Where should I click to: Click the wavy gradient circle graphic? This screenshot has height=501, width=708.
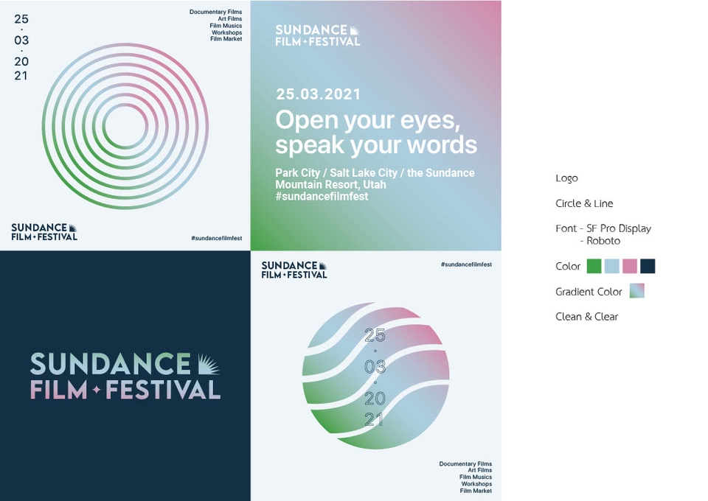[375, 376]
